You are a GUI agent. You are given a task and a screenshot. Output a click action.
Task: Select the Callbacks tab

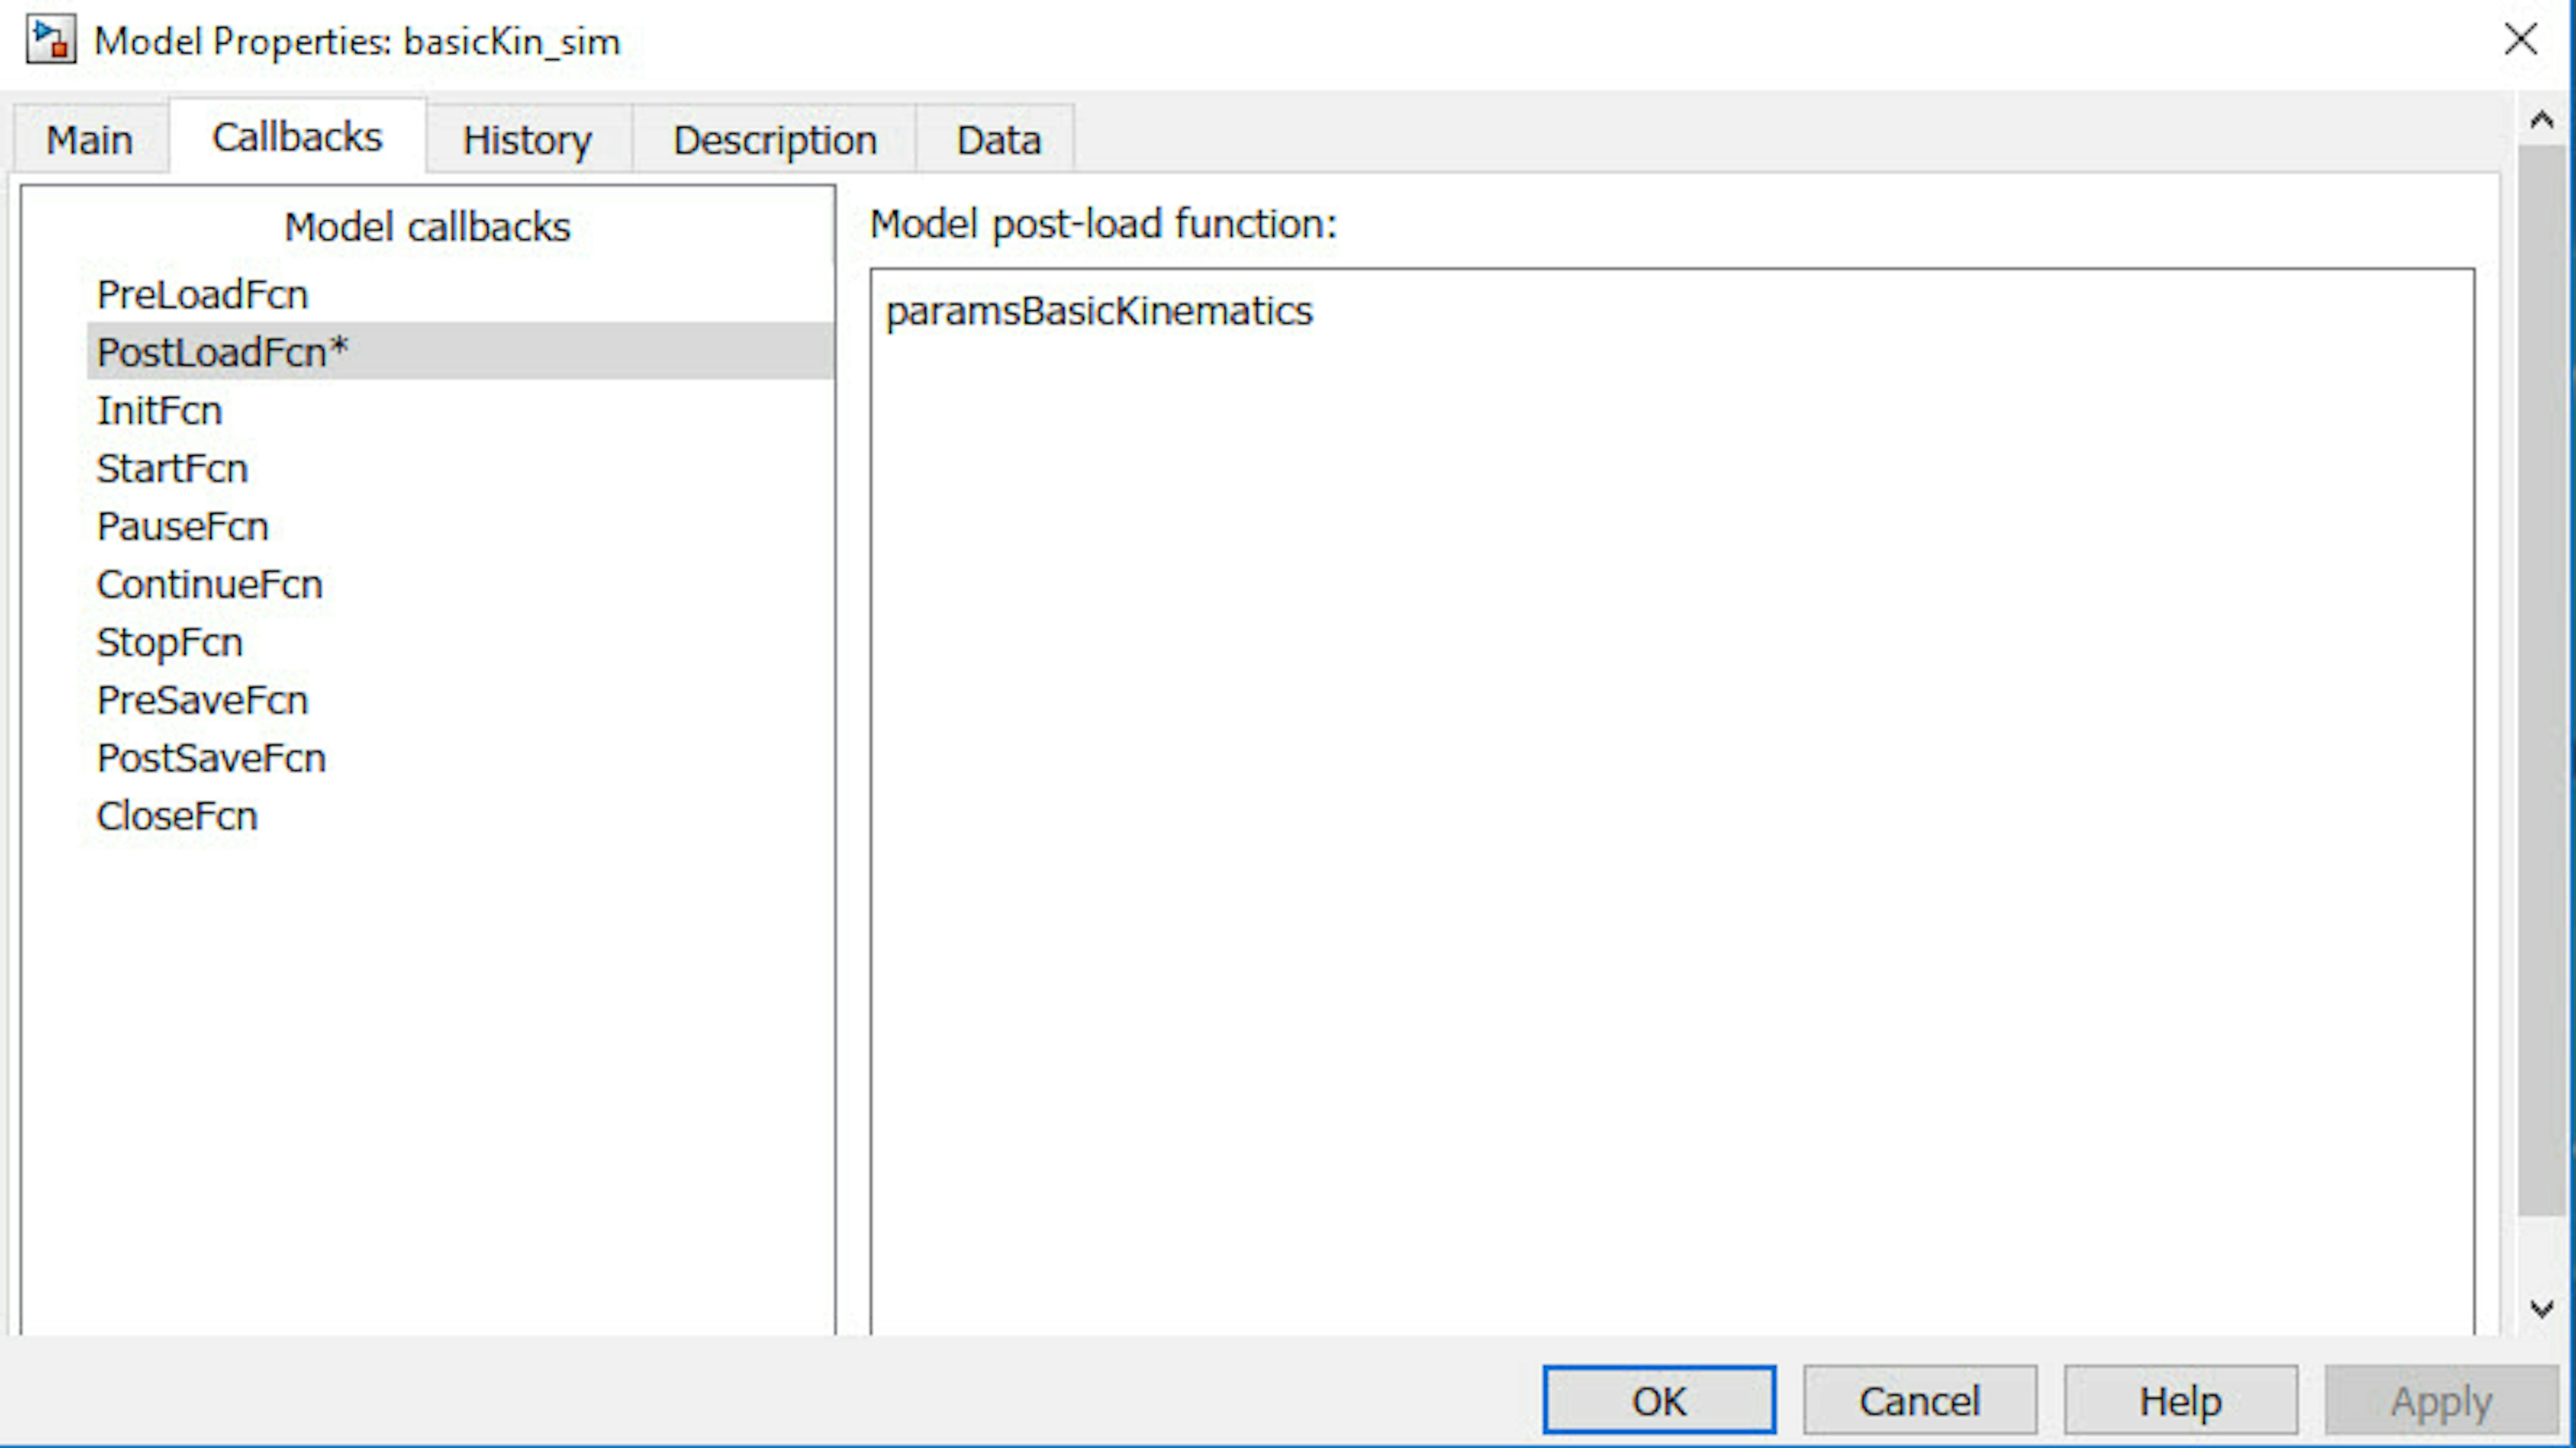(297, 137)
